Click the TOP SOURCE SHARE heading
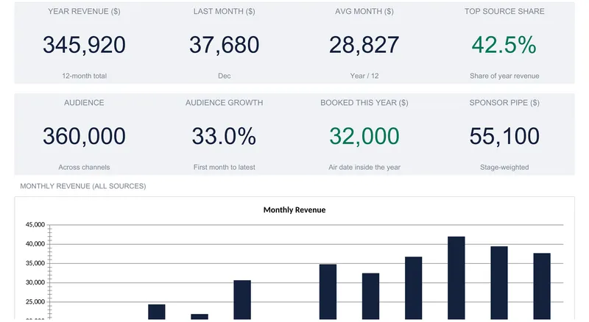The width and height of the screenshot is (589, 322). coord(504,11)
